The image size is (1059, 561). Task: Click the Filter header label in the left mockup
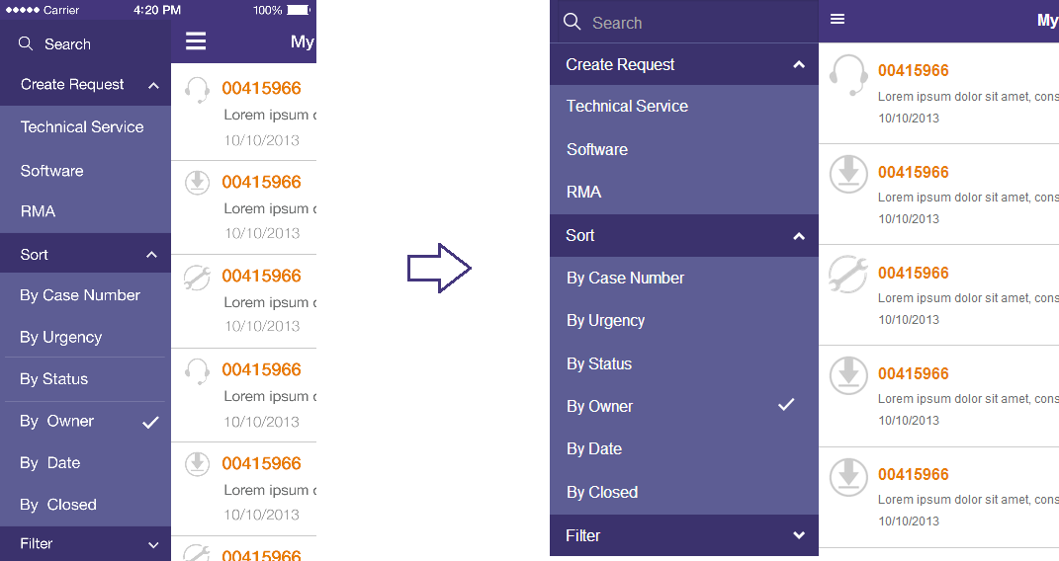point(37,543)
